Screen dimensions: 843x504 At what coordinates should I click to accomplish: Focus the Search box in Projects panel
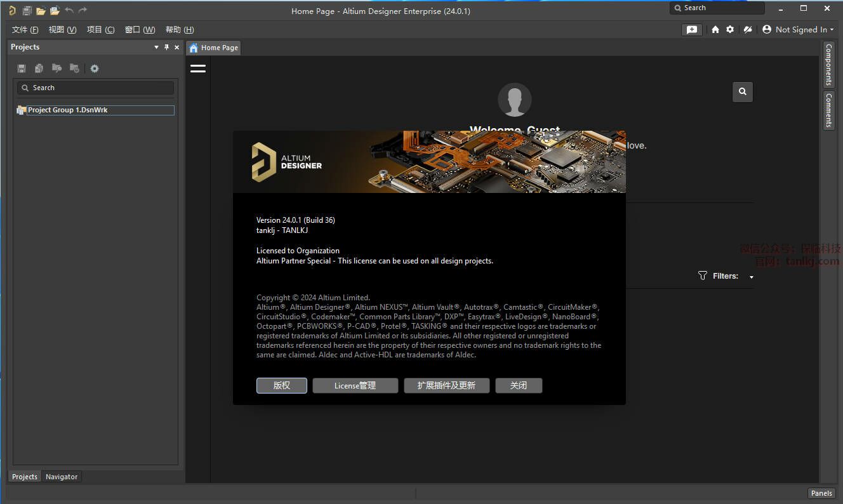[95, 88]
